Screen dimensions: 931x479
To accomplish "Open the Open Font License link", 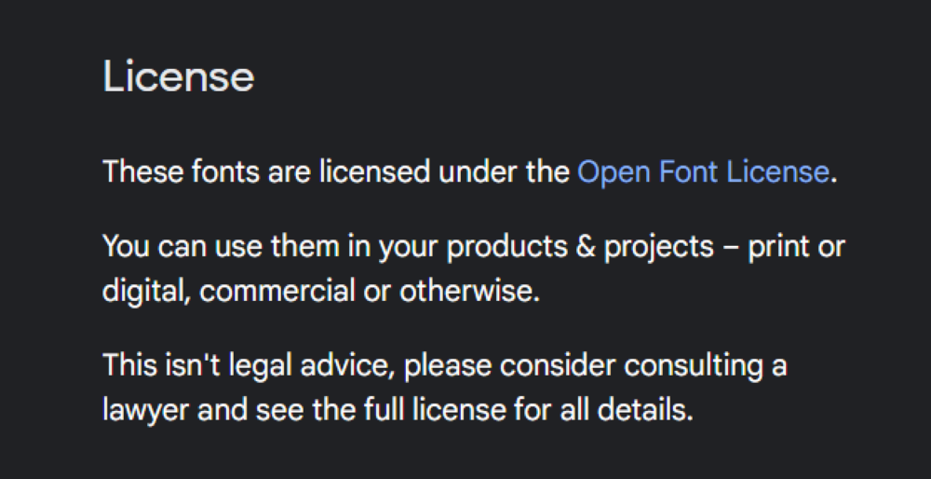I will click(x=702, y=172).
